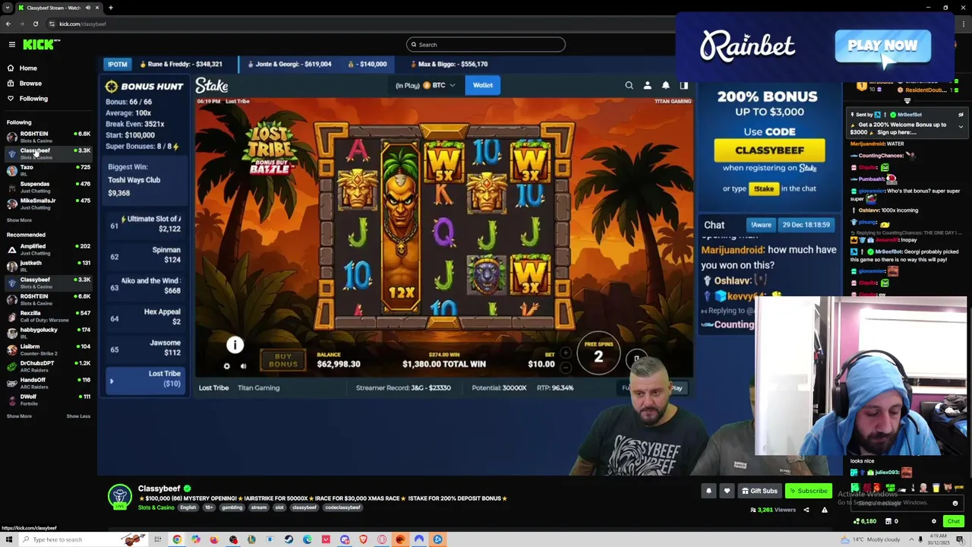
Task: Open the tab search dropdown arrow
Action: pyautogui.click(x=8, y=8)
